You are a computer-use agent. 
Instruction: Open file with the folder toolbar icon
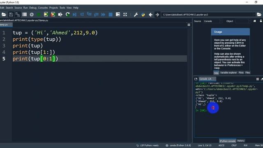point(4,15)
